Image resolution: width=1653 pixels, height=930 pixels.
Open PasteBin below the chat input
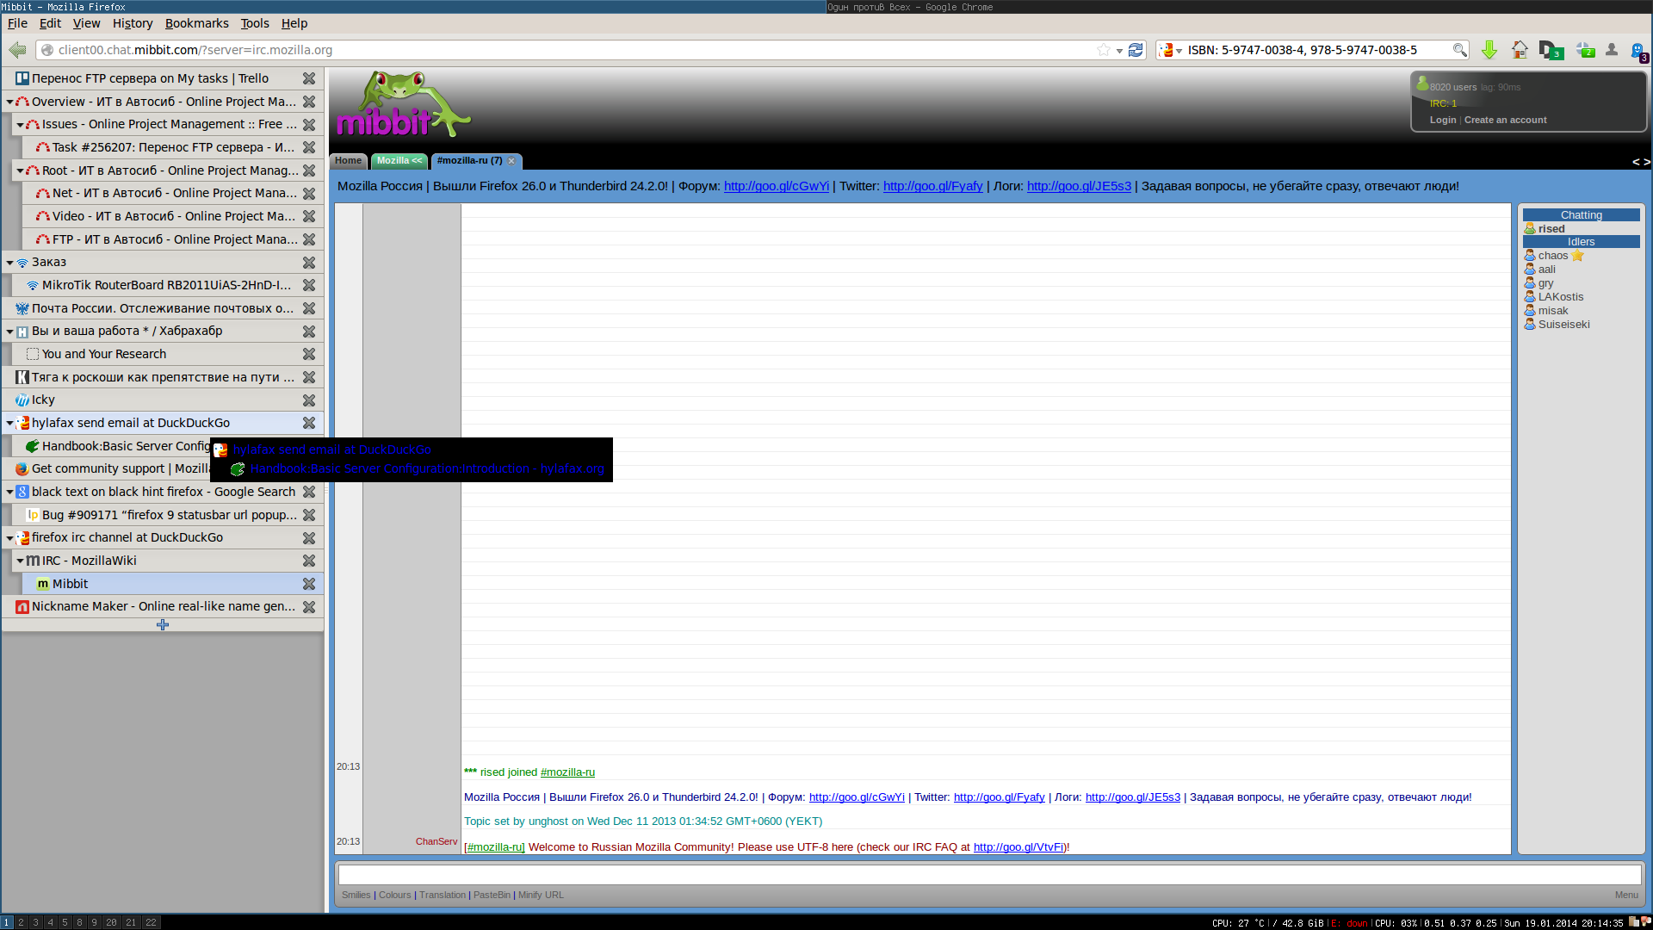coord(492,896)
